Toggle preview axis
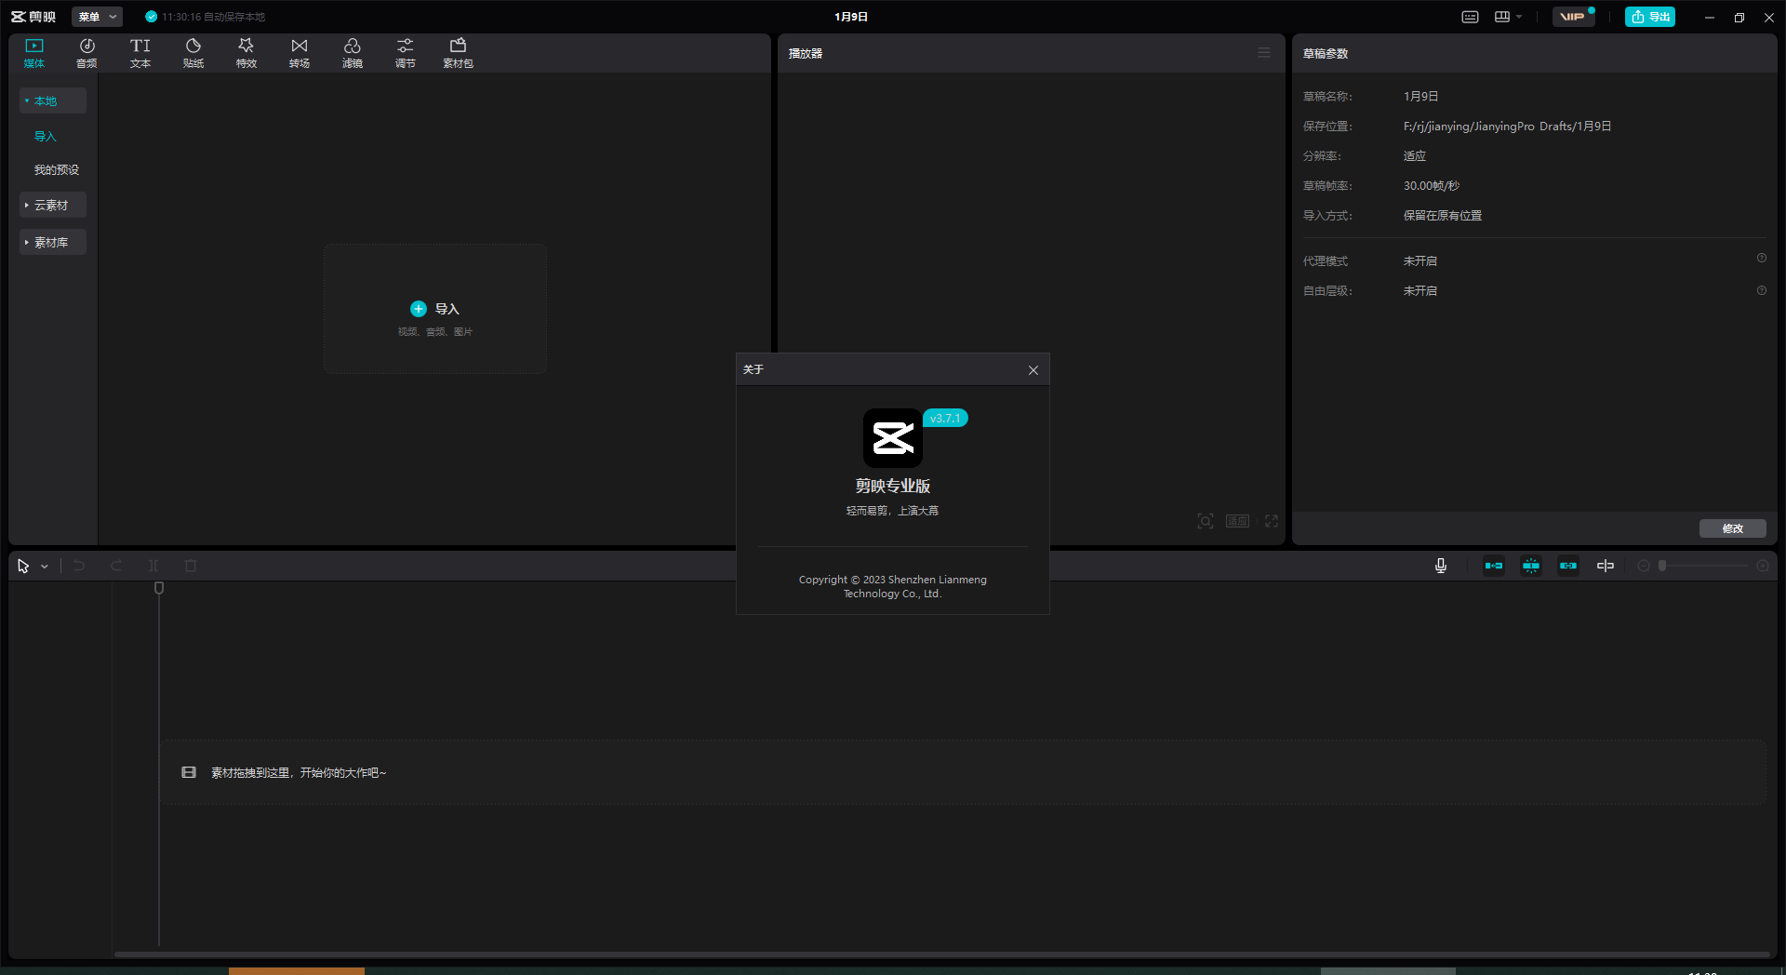Viewport: 1786px width, 975px height. [x=1606, y=566]
